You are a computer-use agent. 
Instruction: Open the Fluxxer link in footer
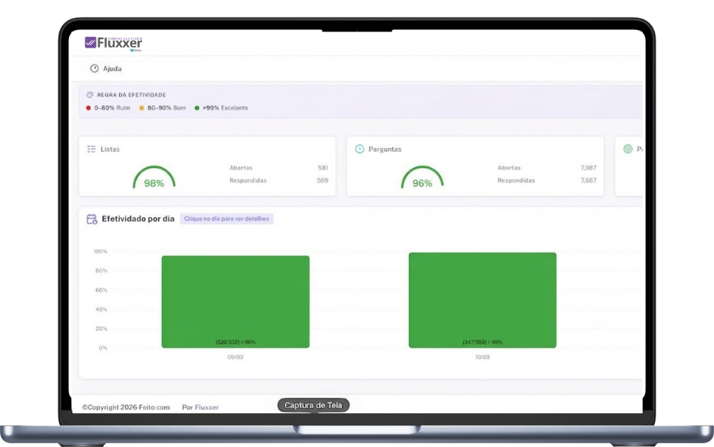pos(207,407)
